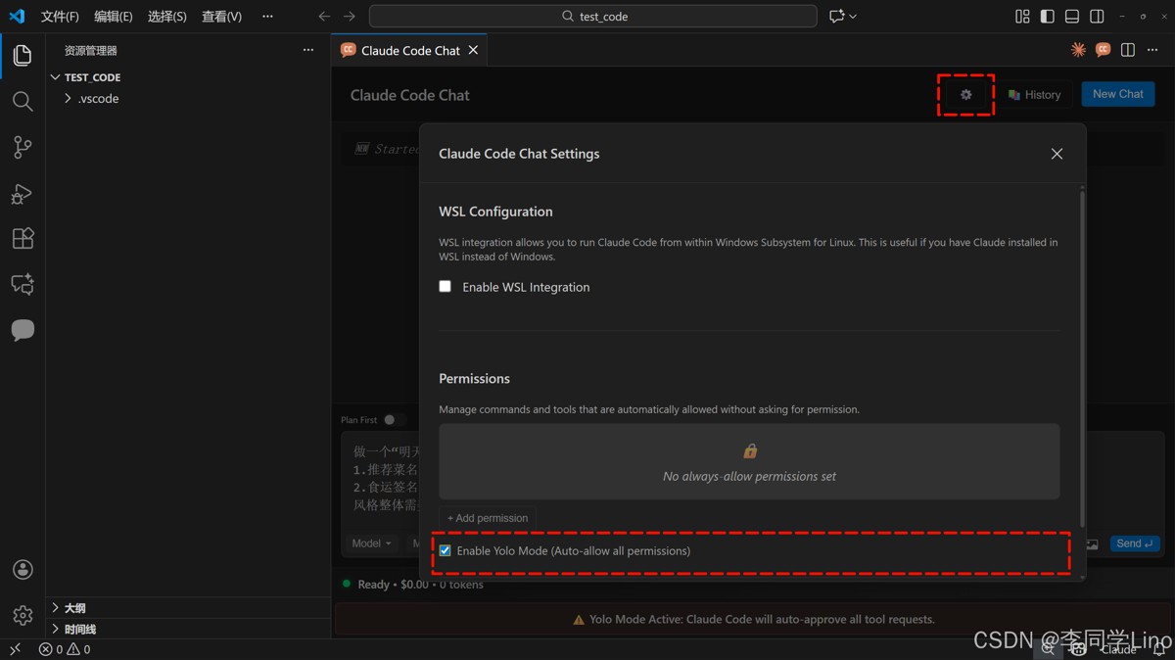Start a New Chat

pyautogui.click(x=1118, y=94)
